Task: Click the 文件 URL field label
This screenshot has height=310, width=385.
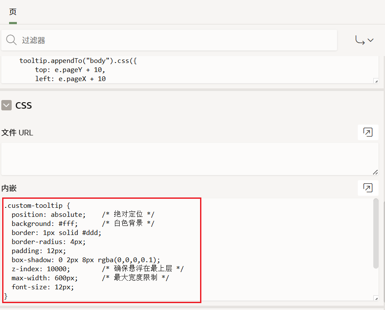Action: 17,133
